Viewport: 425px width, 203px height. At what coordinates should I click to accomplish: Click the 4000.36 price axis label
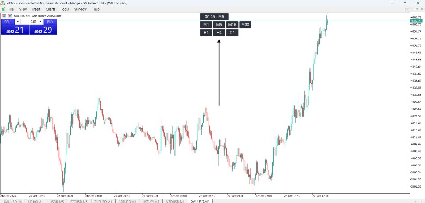coord(416,165)
